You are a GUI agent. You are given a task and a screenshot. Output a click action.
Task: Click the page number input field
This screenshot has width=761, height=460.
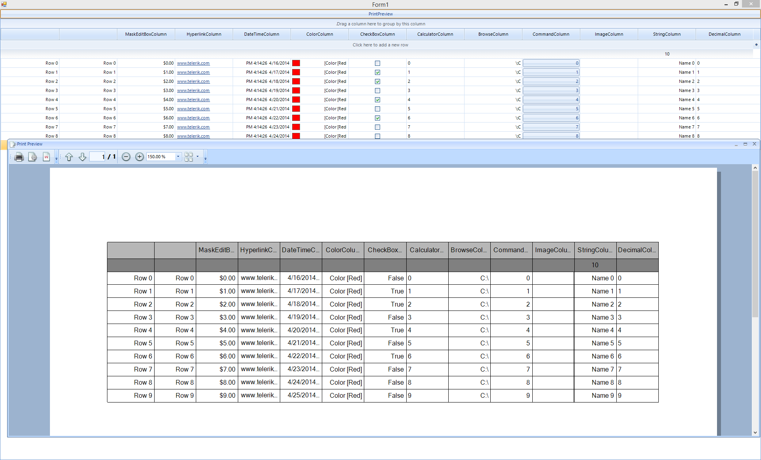98,157
